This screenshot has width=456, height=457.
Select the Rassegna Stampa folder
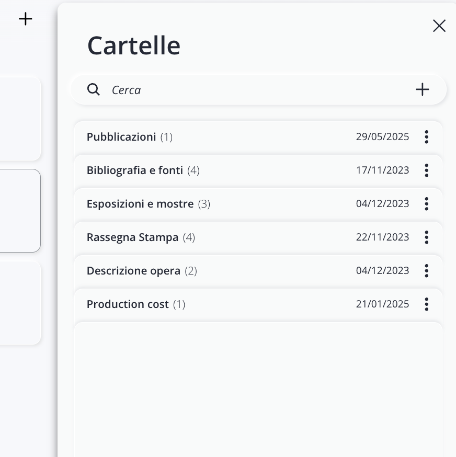click(x=132, y=237)
